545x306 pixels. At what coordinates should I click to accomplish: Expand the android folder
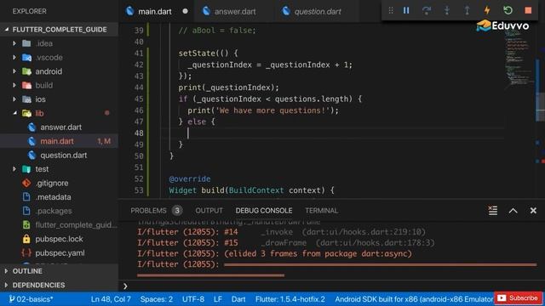(14, 71)
